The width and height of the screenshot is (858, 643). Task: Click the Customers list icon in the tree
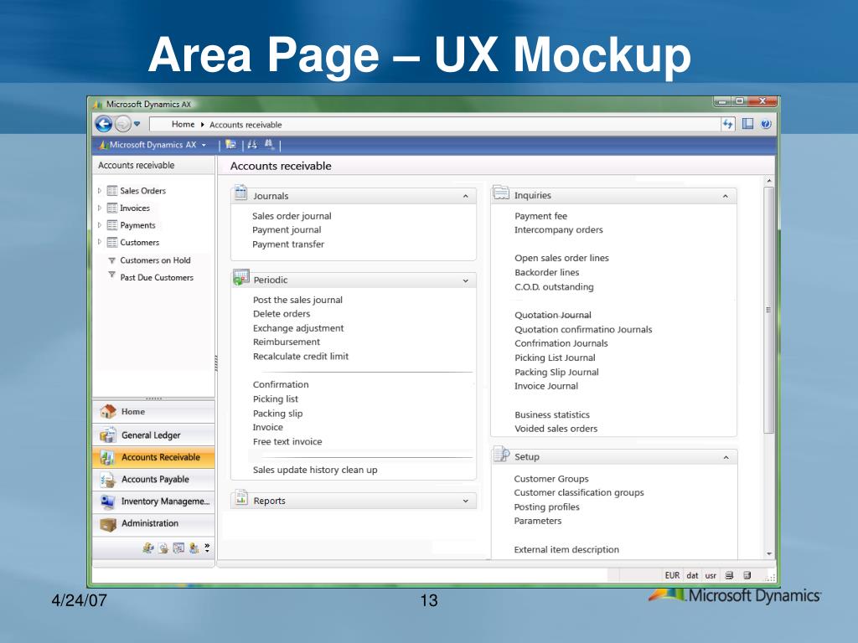pos(112,242)
